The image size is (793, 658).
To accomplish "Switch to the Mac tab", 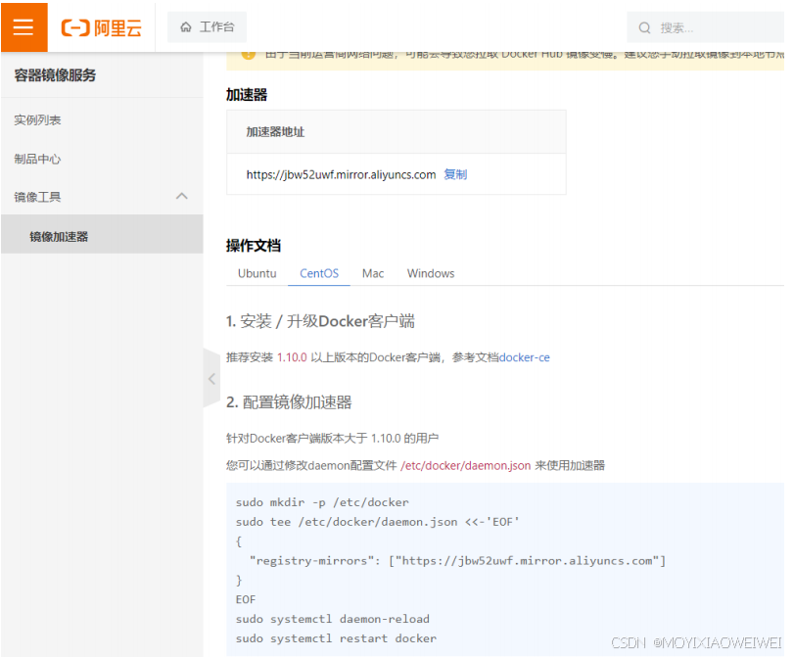I will 373,273.
